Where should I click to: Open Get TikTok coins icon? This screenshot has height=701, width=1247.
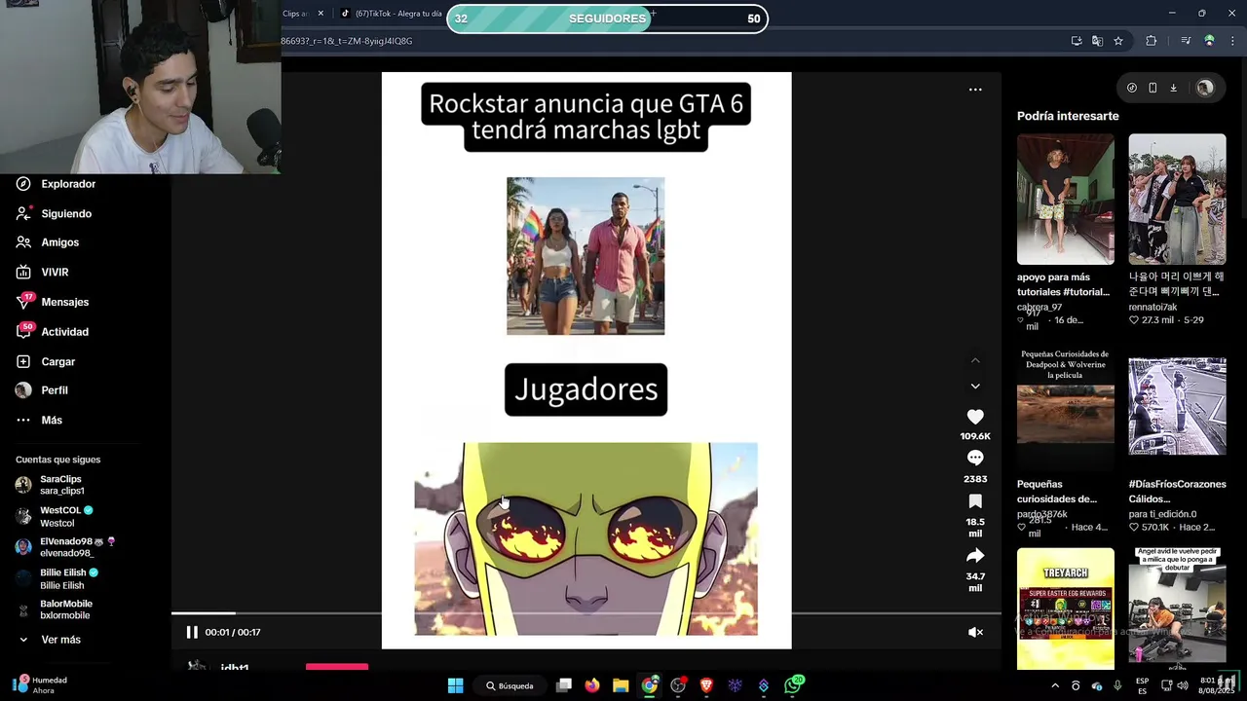point(1131,88)
